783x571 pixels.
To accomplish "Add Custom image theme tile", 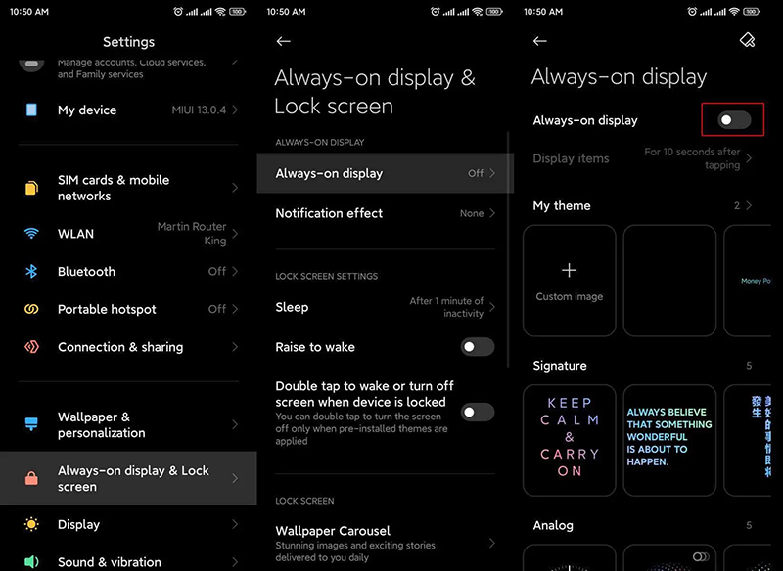I will pyautogui.click(x=570, y=280).
